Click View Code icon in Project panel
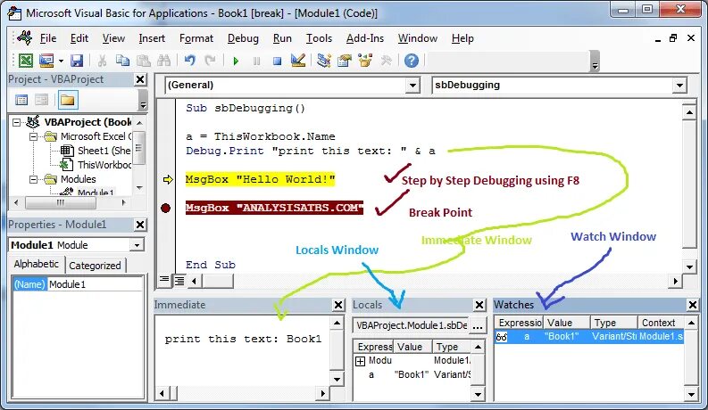The width and height of the screenshot is (708, 410). [x=21, y=100]
